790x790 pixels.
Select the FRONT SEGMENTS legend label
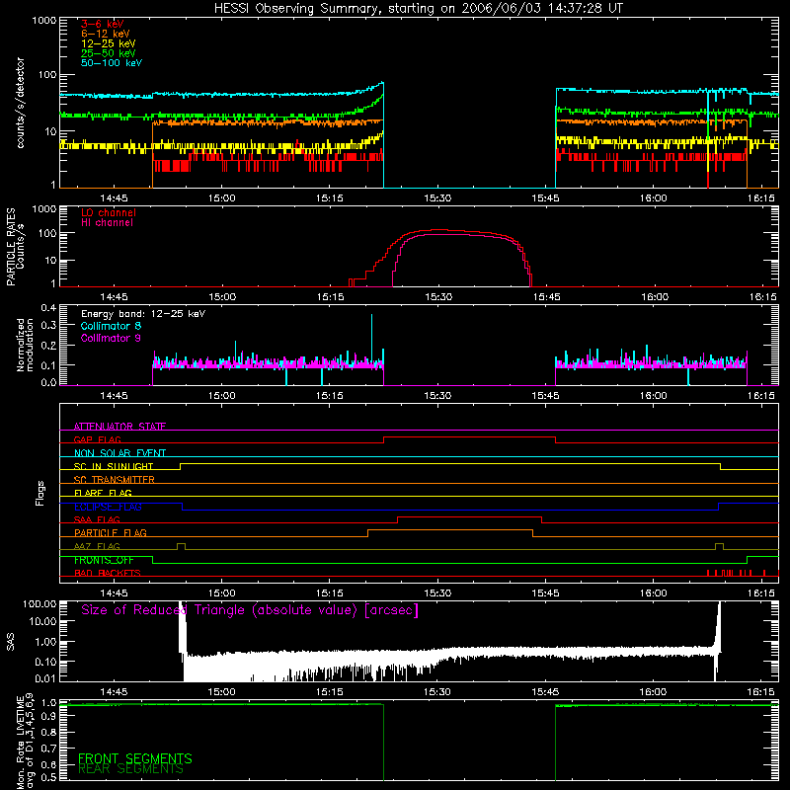pyautogui.click(x=135, y=758)
